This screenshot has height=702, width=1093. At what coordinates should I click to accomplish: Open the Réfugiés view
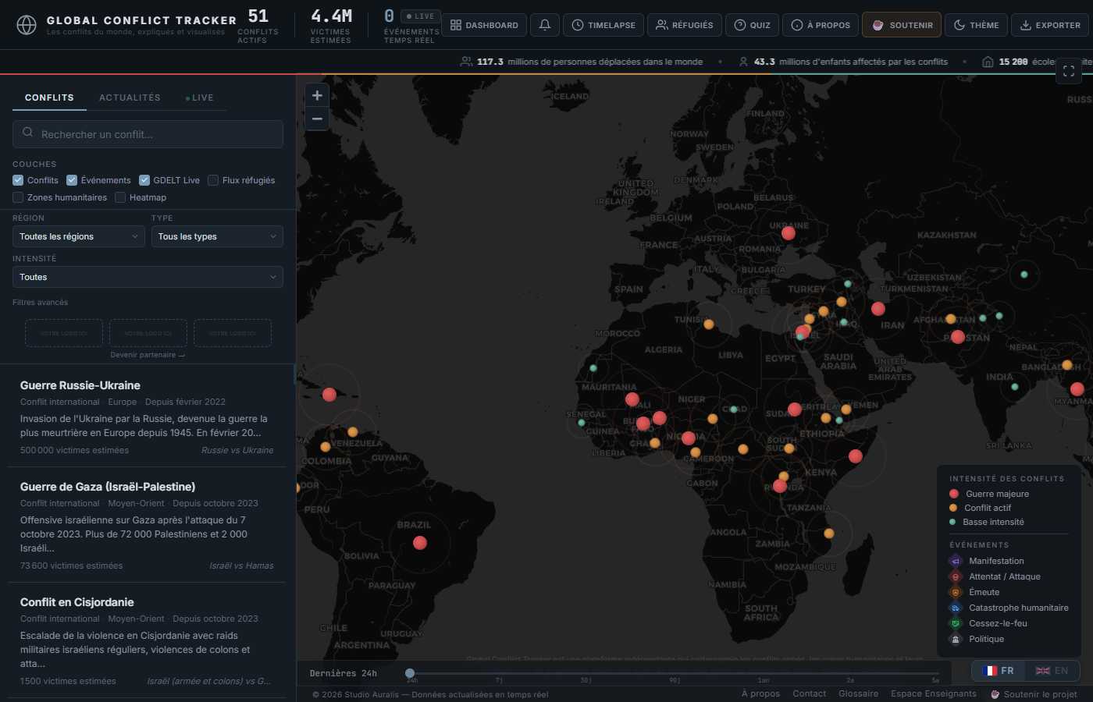point(684,24)
